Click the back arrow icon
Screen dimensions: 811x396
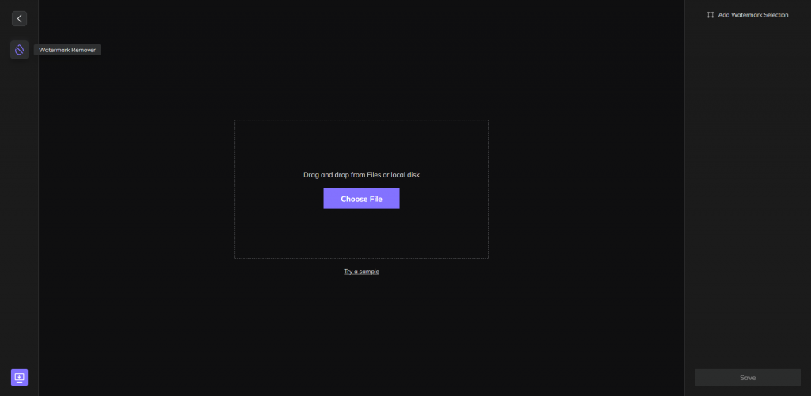[19, 18]
